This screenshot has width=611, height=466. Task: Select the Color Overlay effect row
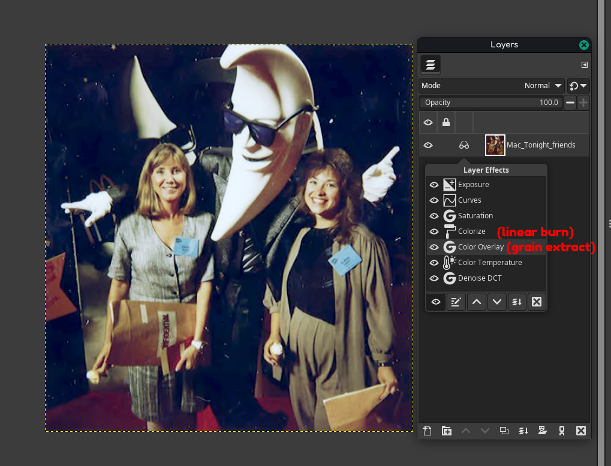coord(486,247)
